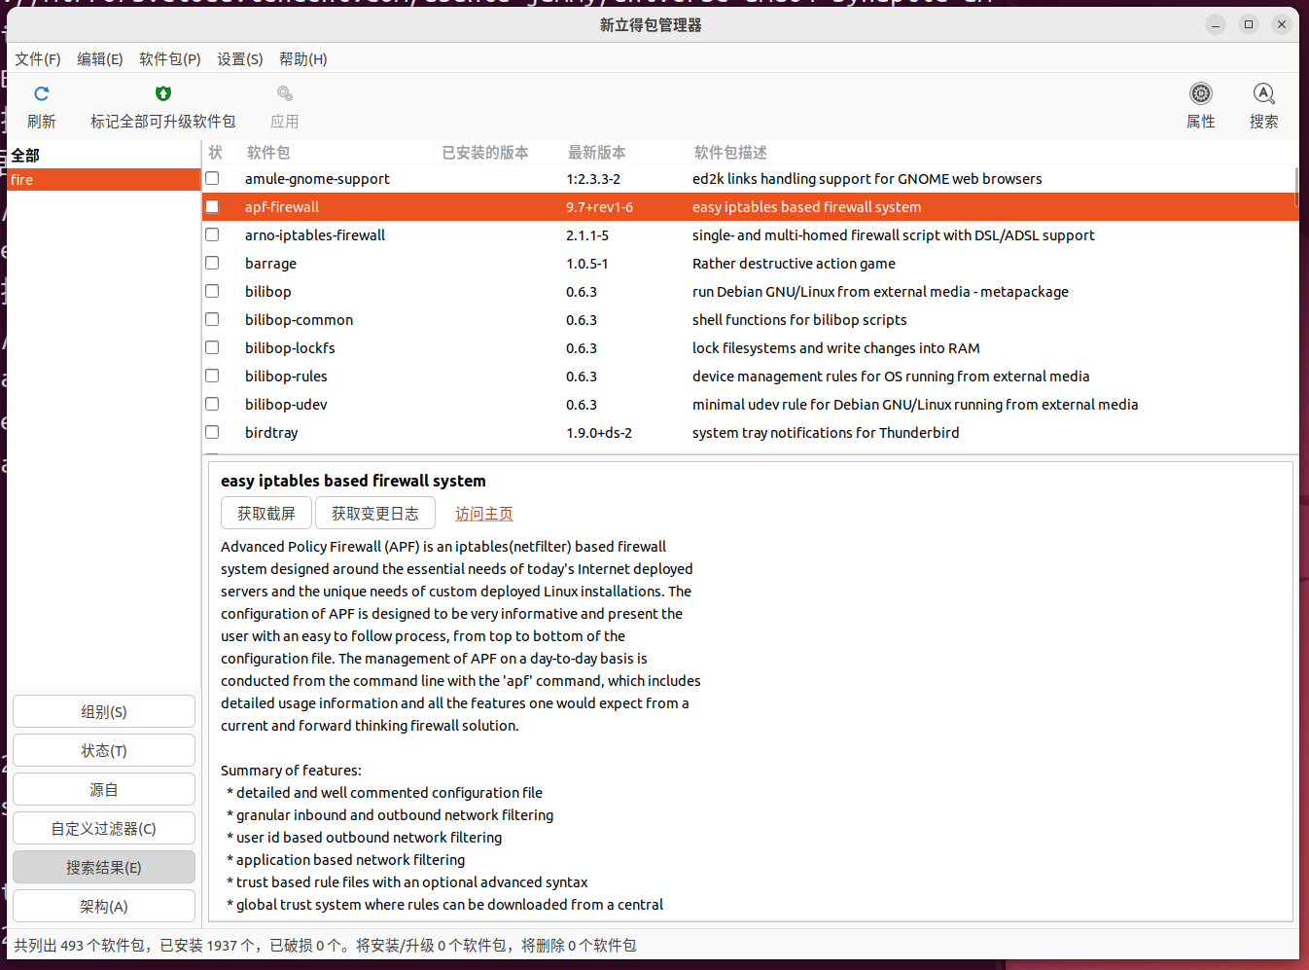Screen dimensions: 1309x970
Task: Open the 编辑(E) menu
Action: (x=100, y=59)
